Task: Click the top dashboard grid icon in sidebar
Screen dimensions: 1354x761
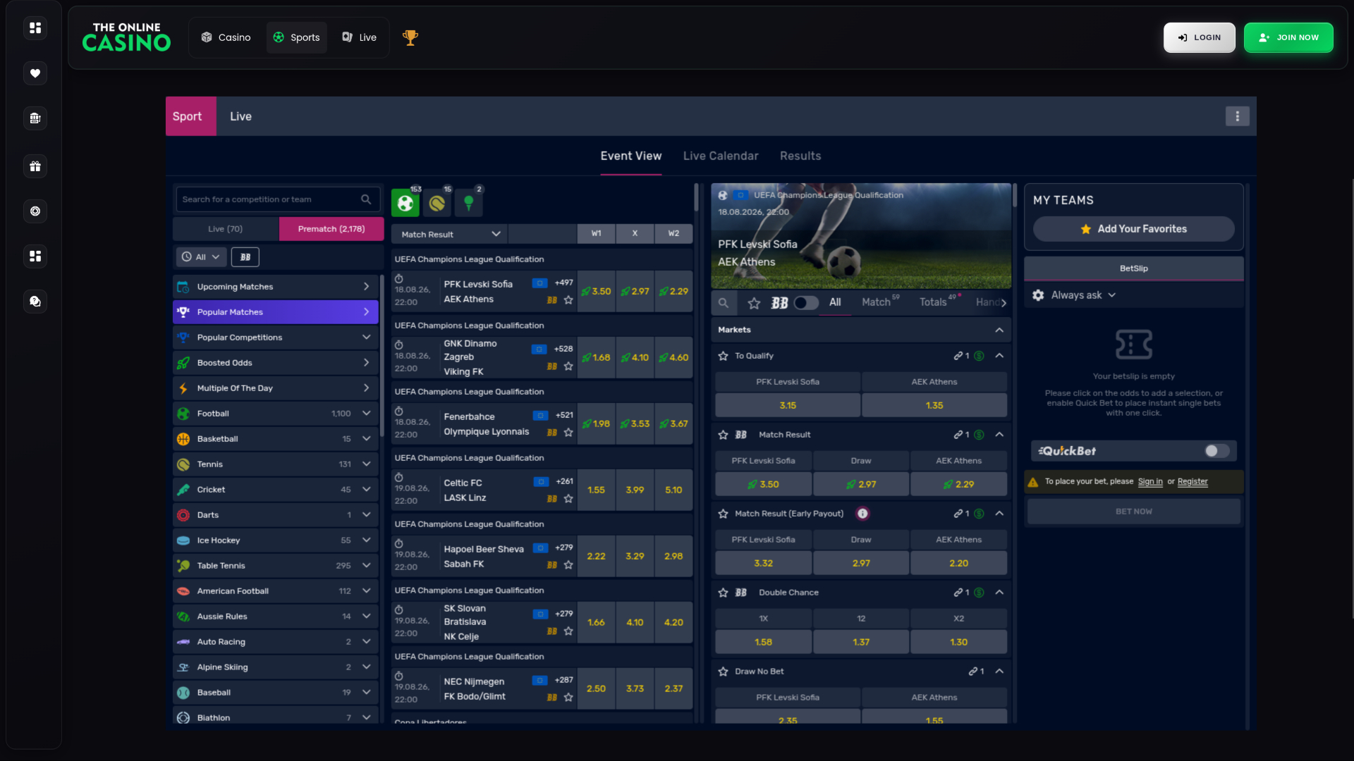Action: 35,28
